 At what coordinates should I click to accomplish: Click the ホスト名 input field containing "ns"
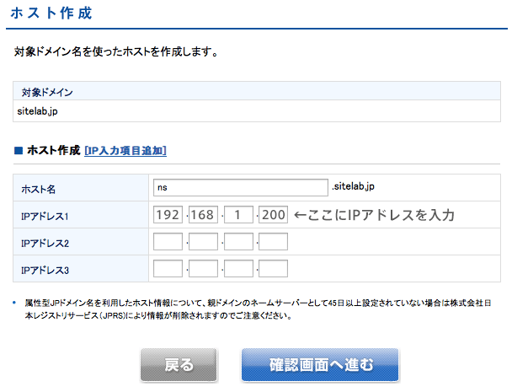tap(240, 187)
